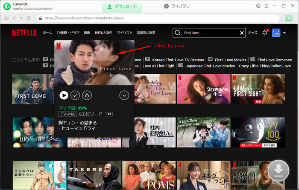
Task: Open 新作&人気作 section
Action: [x=103, y=33]
